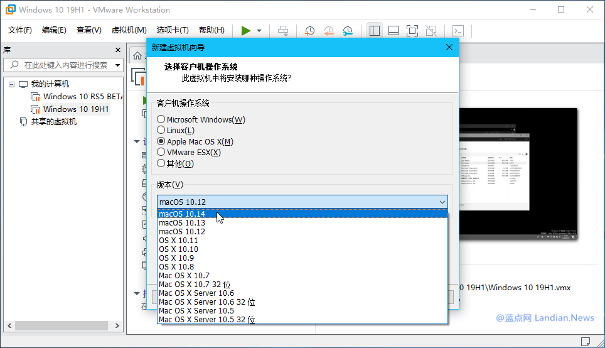The image size is (605, 348).
Task: Toggle the library sidebar view icon
Action: tap(374, 31)
